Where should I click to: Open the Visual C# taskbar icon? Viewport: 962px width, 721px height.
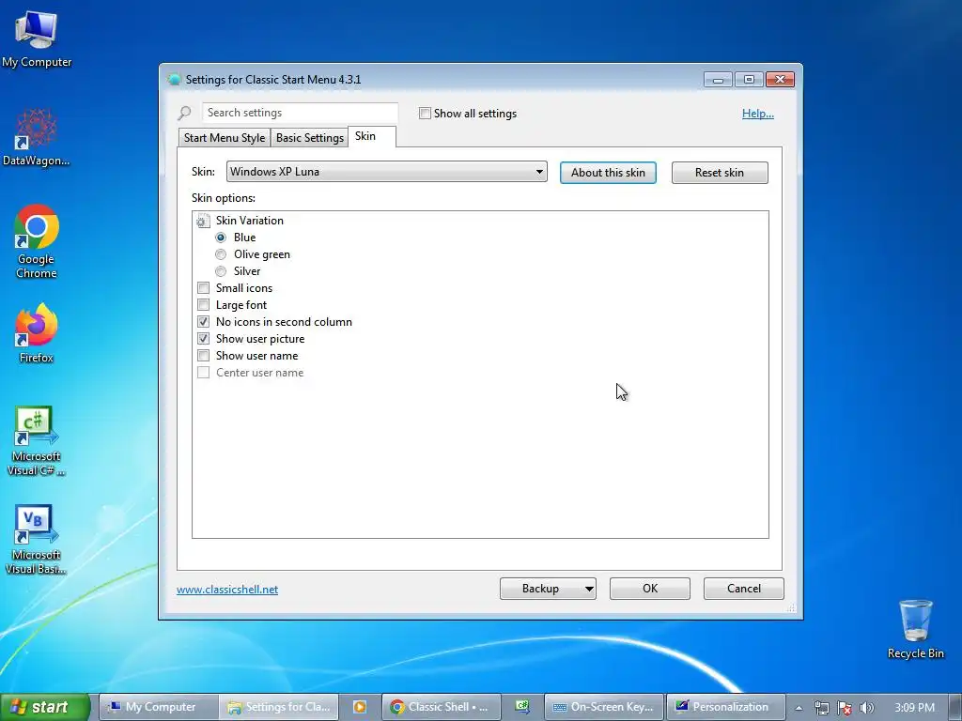click(522, 707)
